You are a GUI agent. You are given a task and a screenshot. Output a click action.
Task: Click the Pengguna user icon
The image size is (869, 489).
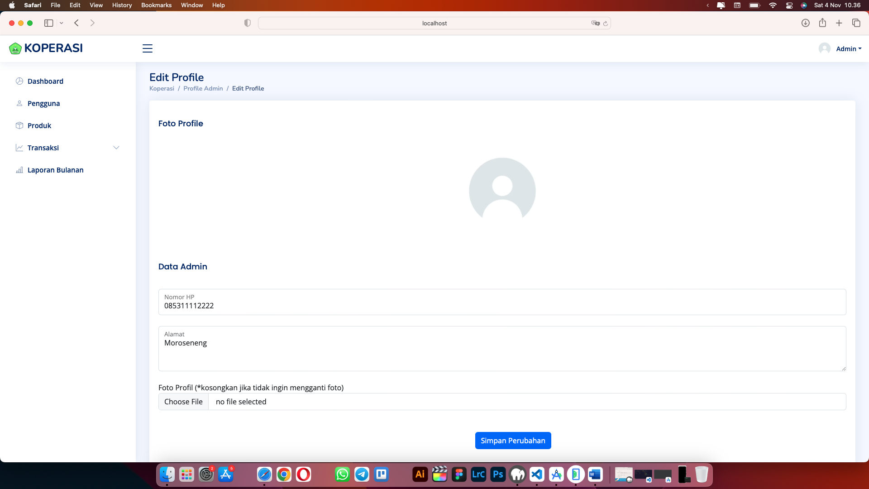tap(19, 103)
